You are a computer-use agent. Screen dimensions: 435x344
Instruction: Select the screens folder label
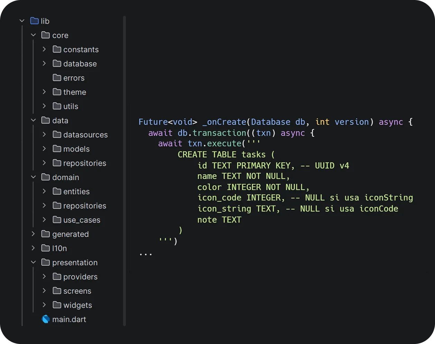tap(77, 291)
